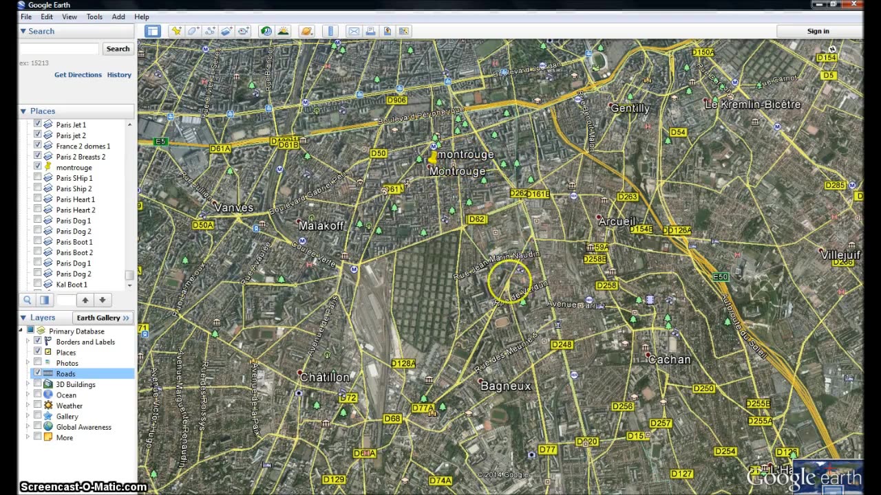Viewport: 881px width, 495px height.
Task: Check Paris SHip 1 checkbox
Action: pos(38,177)
